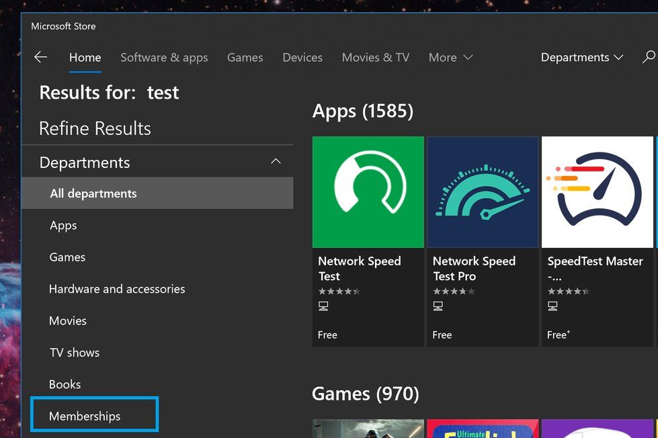Click the PC device icon under Network Speed Test
The image size is (658, 438).
(x=323, y=306)
